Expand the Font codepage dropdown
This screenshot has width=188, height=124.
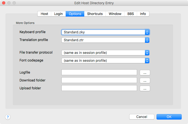tap(105, 61)
